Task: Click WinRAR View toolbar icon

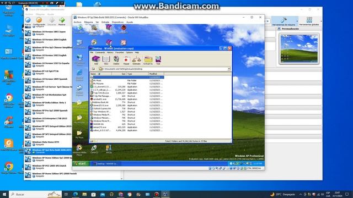Action: coord(106,59)
